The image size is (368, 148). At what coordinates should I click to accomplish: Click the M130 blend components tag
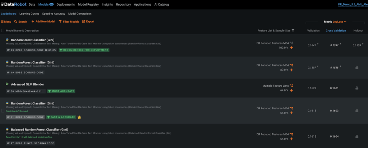(x=30, y=91)
